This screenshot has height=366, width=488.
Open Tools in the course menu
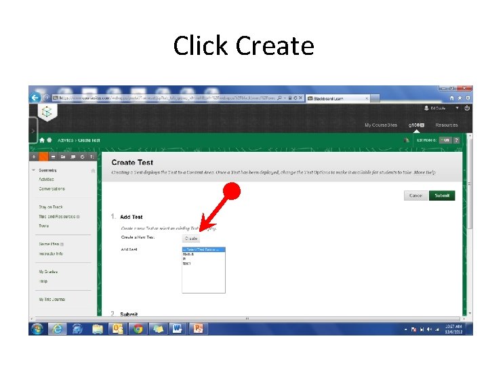44,226
